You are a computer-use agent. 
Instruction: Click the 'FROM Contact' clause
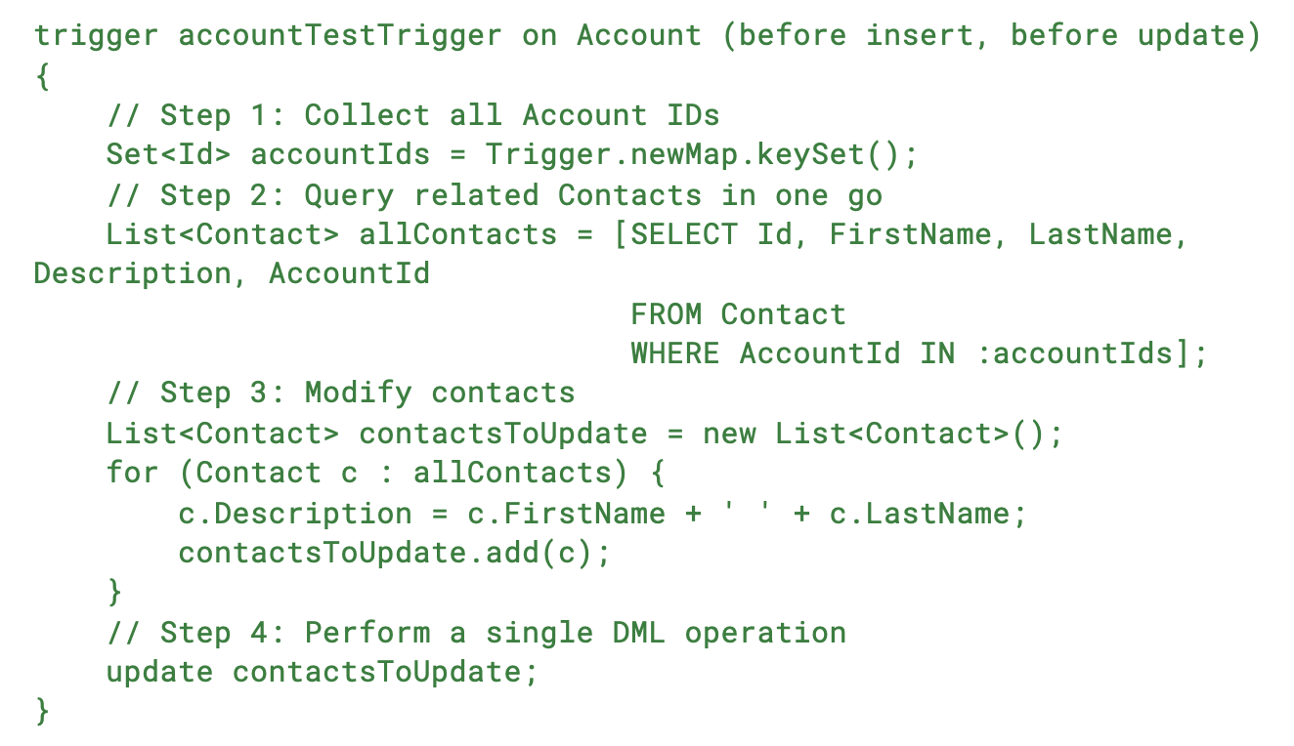click(x=738, y=314)
